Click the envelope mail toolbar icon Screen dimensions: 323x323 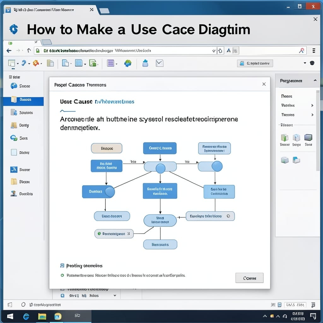click(160, 63)
